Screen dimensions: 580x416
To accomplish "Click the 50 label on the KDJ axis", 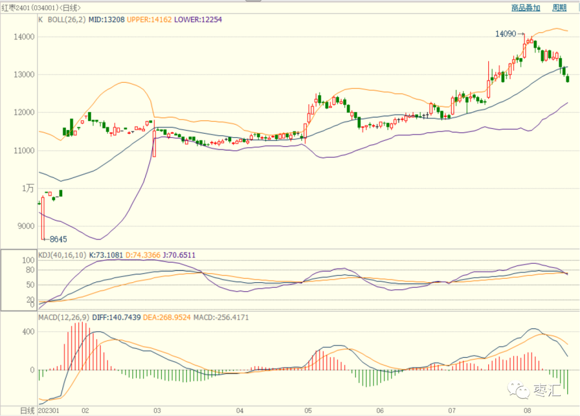I will 30,285.
